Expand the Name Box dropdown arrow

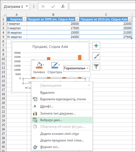point(27,6)
